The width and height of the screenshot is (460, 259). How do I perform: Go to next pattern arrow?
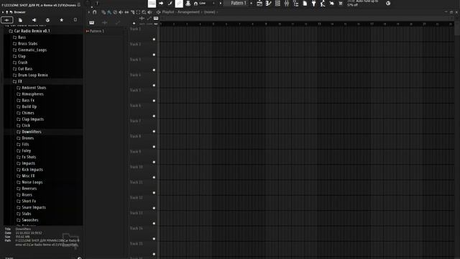[x=221, y=3]
